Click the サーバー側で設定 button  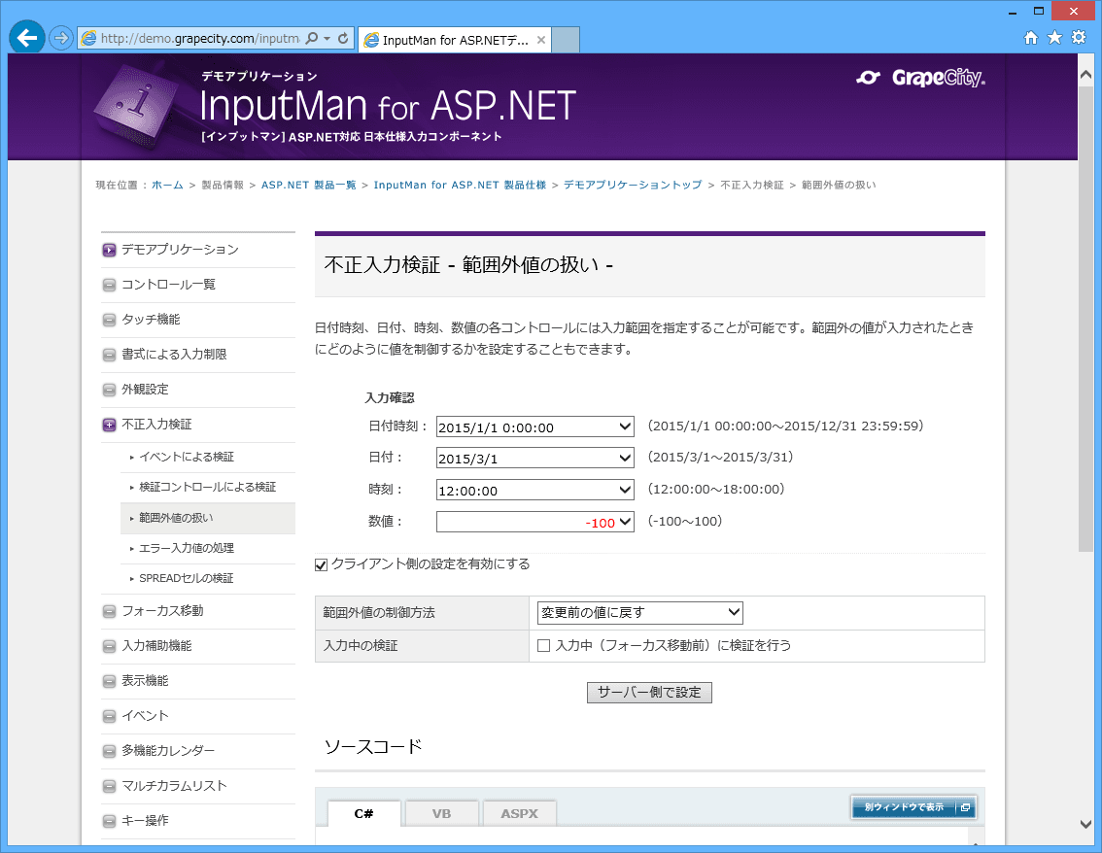tap(649, 693)
